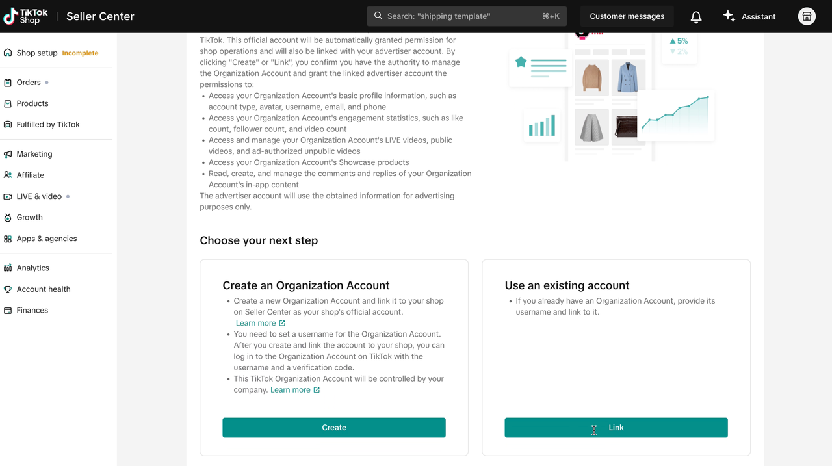Click the TikTok Shop logo

[x=25, y=16]
